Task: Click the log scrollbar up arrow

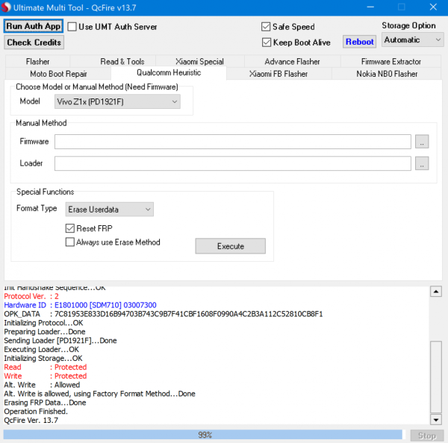Action: 436,292
